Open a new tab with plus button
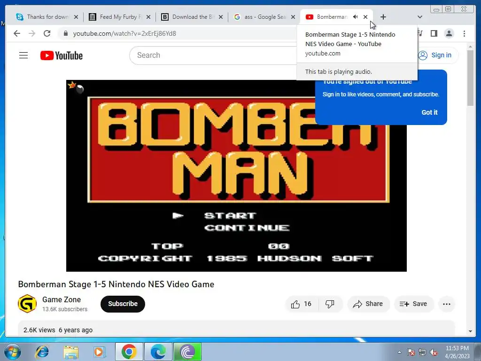This screenshot has width=481, height=361. click(383, 17)
